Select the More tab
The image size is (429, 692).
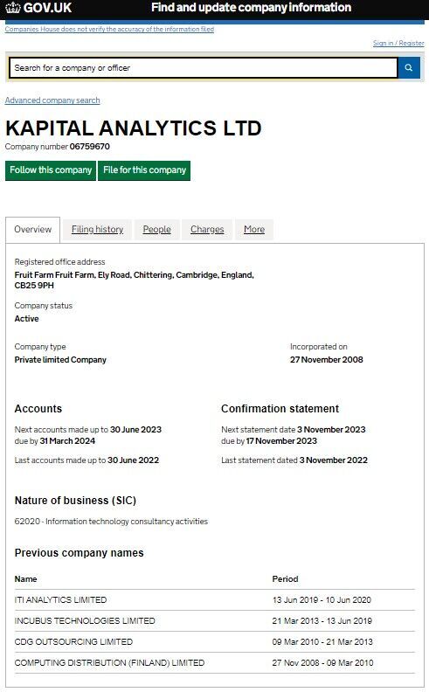(254, 230)
